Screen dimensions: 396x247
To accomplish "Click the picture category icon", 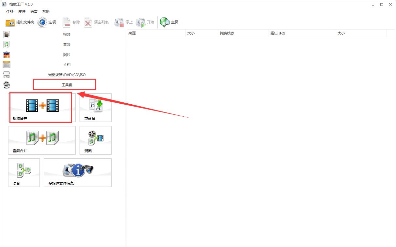I will coord(7,55).
